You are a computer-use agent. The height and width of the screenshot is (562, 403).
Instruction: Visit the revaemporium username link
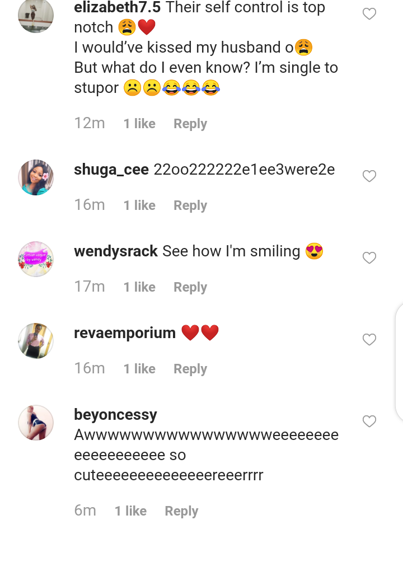pos(125,333)
